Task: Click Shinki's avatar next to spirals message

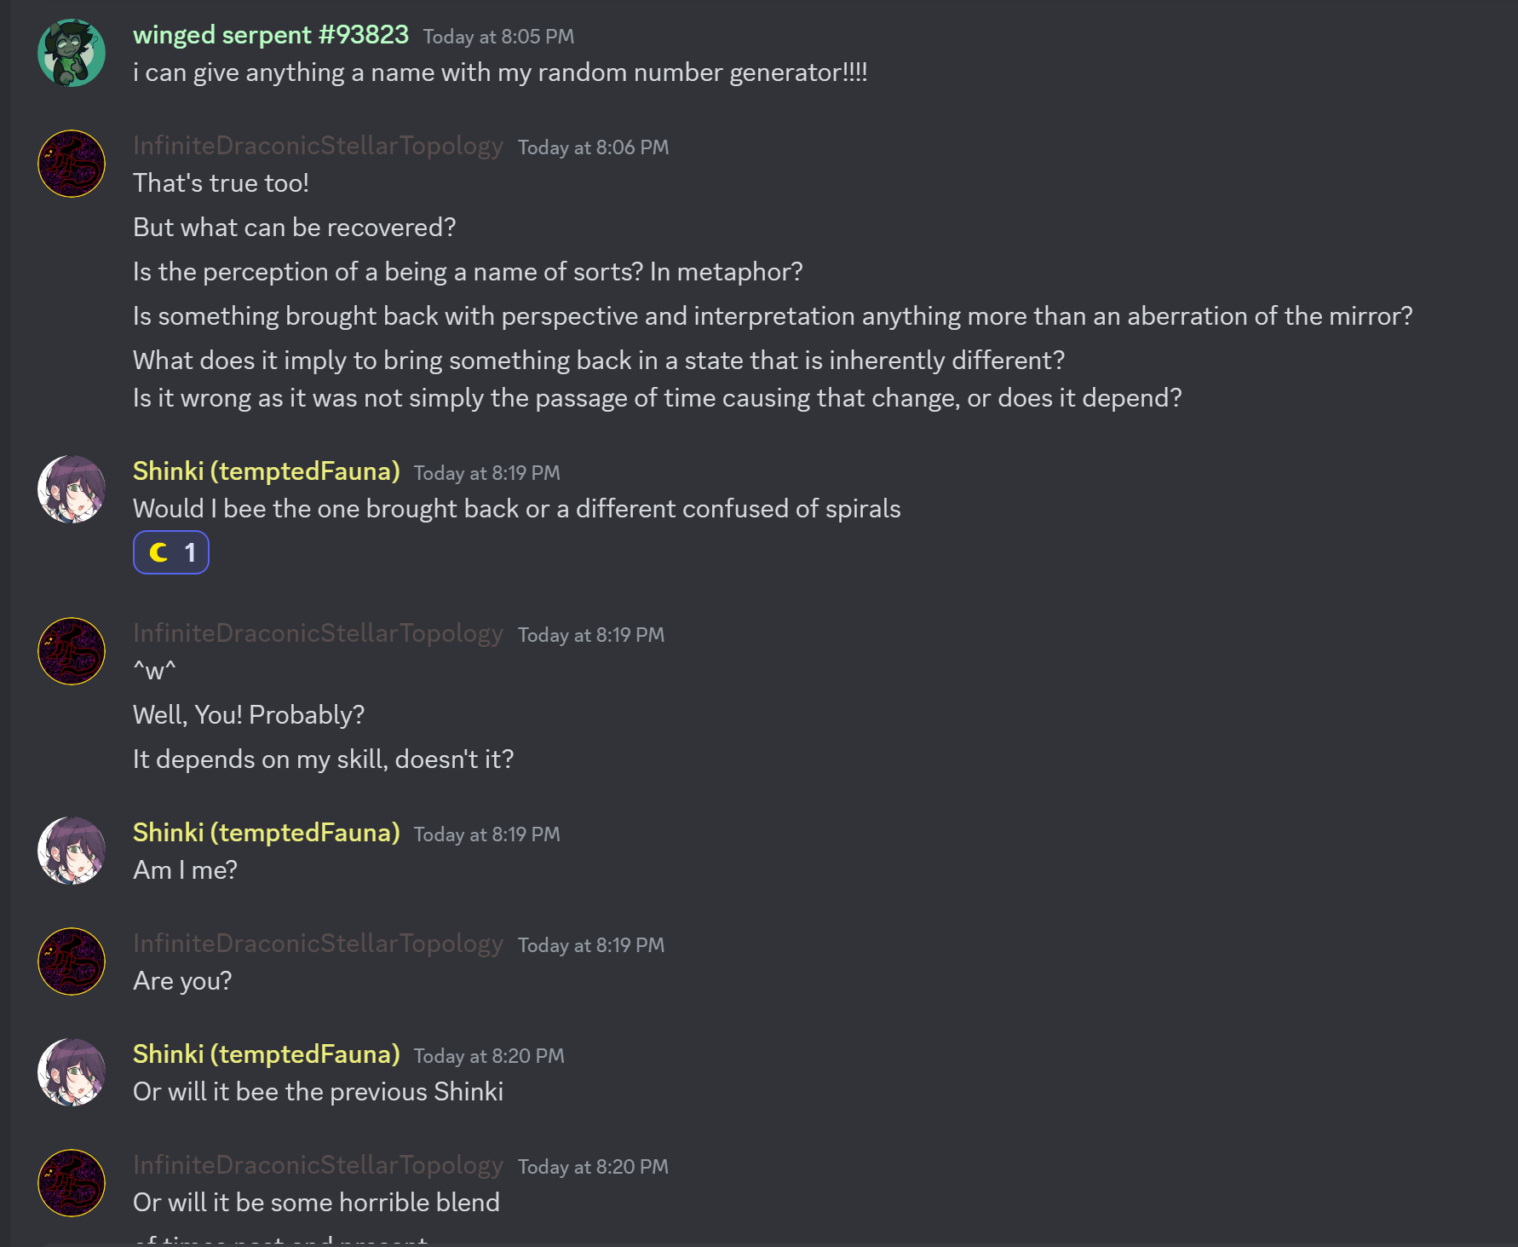Action: 72,489
